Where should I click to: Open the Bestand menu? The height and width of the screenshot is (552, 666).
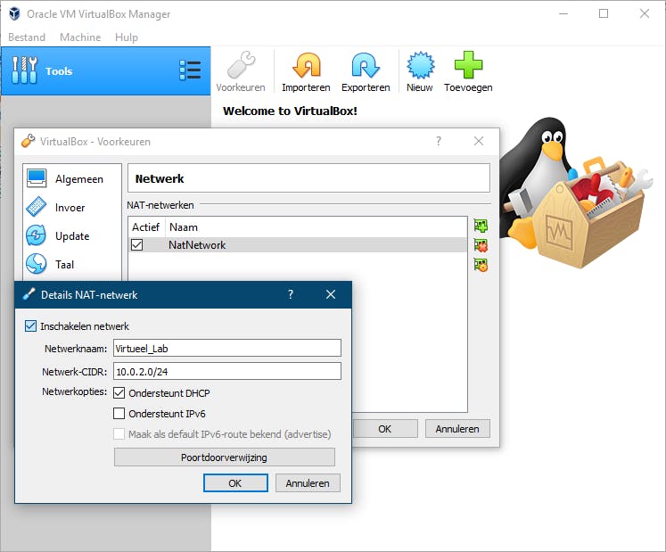pos(27,37)
